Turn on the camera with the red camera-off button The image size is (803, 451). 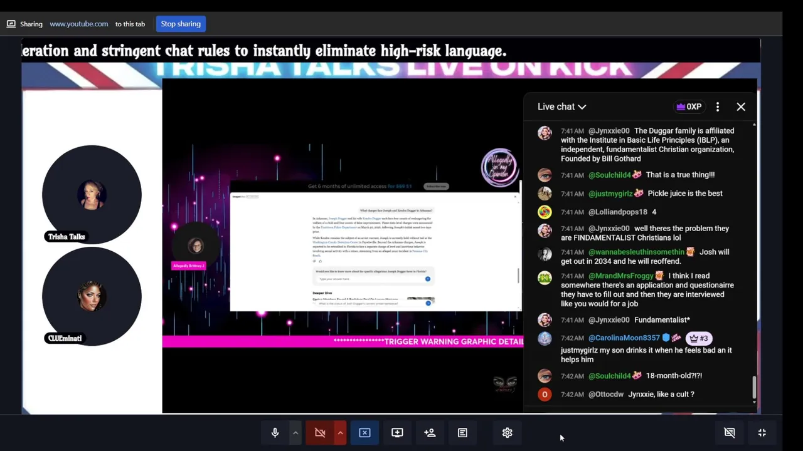tap(320, 433)
